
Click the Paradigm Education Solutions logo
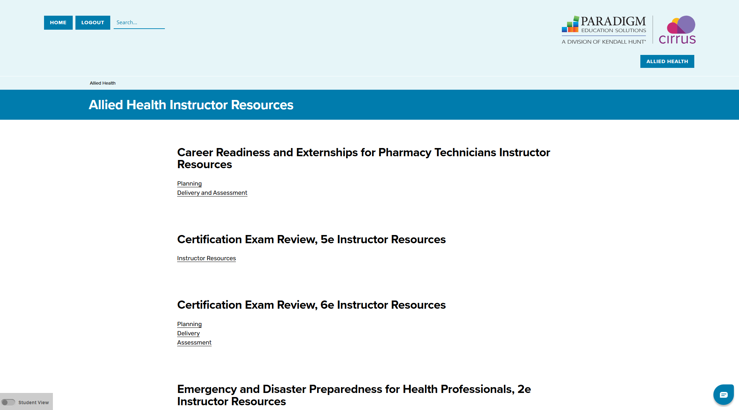[604, 30]
